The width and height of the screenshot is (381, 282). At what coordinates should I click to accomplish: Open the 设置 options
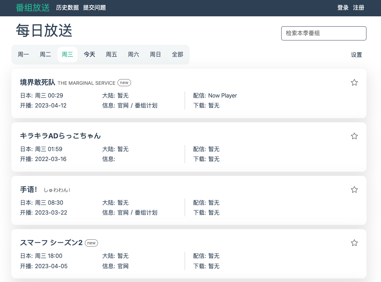pyautogui.click(x=356, y=55)
